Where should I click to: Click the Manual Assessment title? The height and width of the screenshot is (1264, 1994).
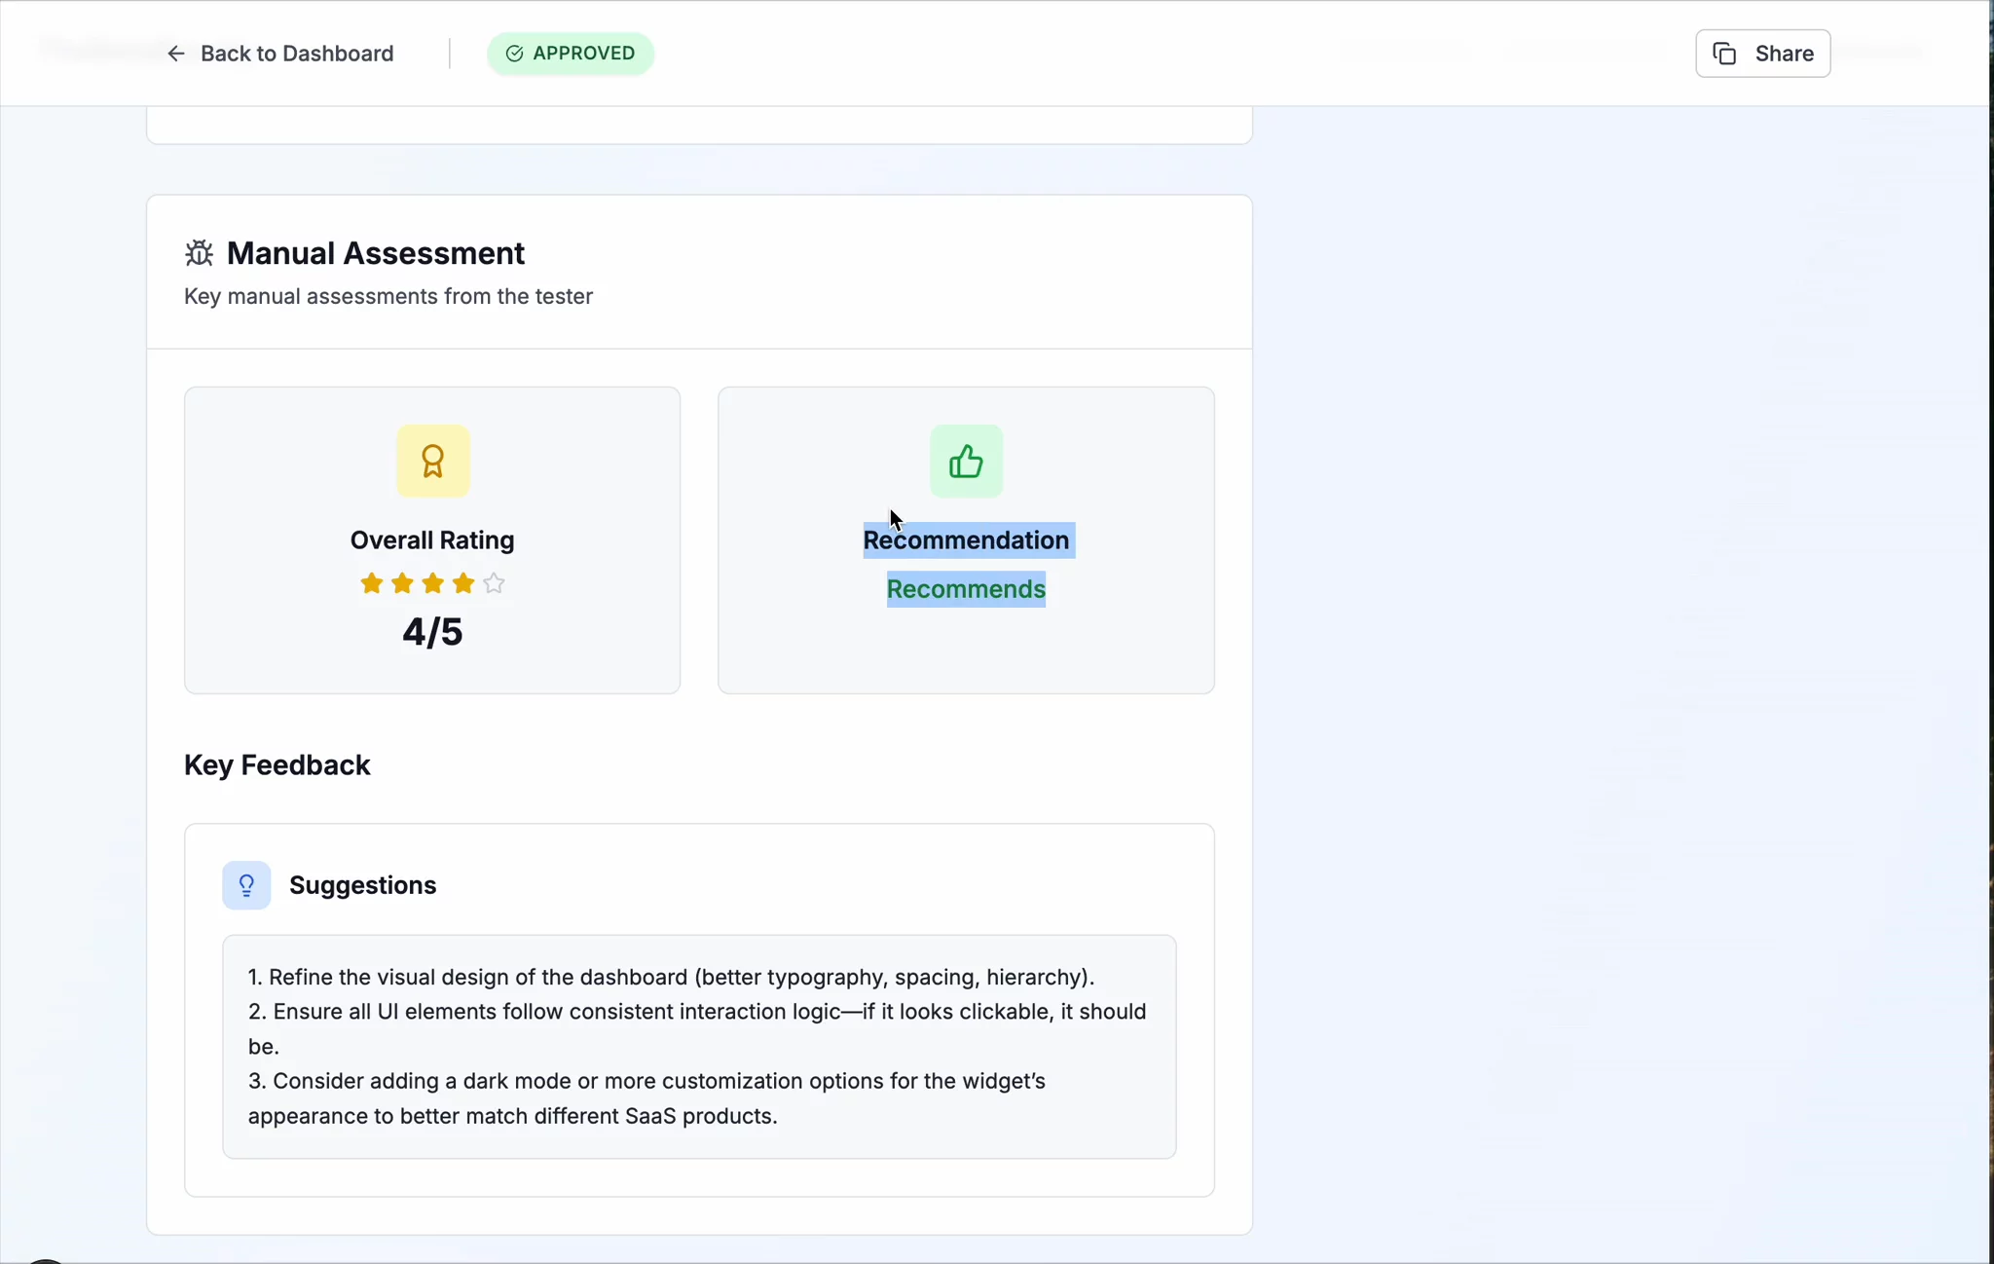[x=376, y=253]
